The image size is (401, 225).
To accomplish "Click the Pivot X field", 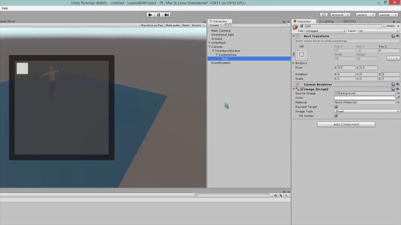I will point(346,67).
